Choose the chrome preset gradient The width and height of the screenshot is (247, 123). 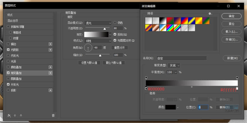[x=163, y=28]
